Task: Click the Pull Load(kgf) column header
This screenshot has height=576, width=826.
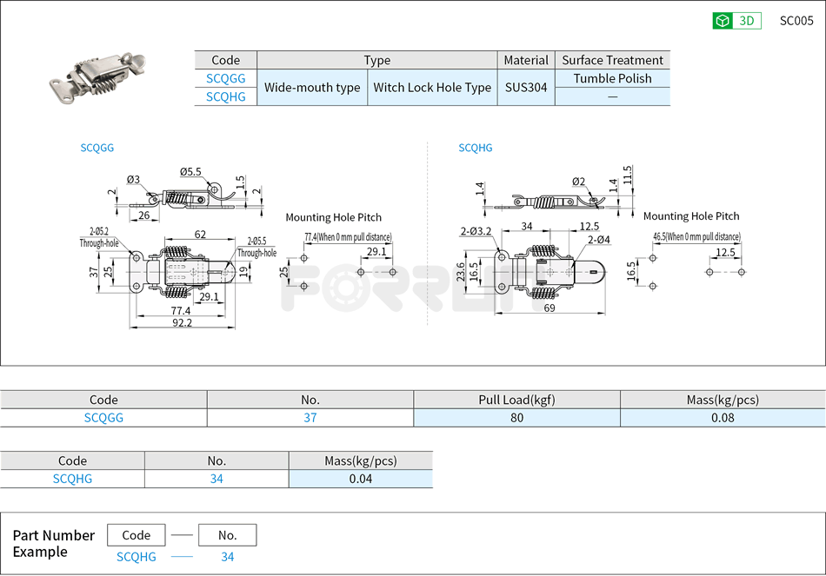Action: tap(516, 400)
